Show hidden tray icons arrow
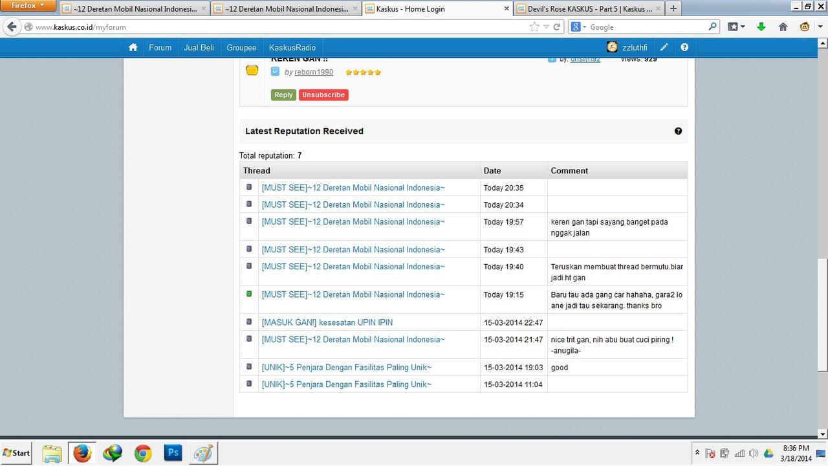 coord(697,453)
